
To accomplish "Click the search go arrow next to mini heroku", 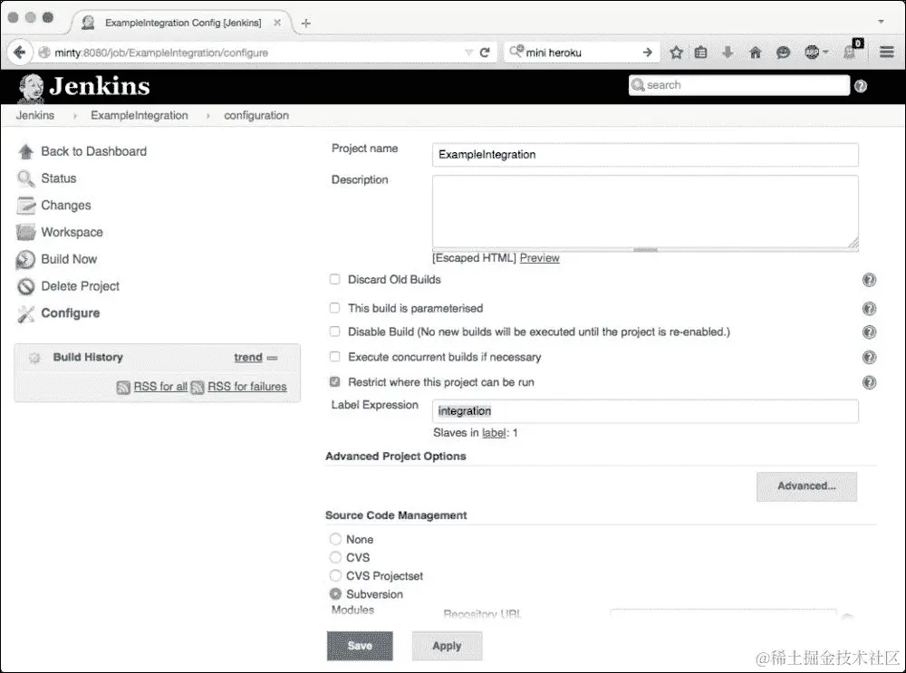I will tap(647, 53).
